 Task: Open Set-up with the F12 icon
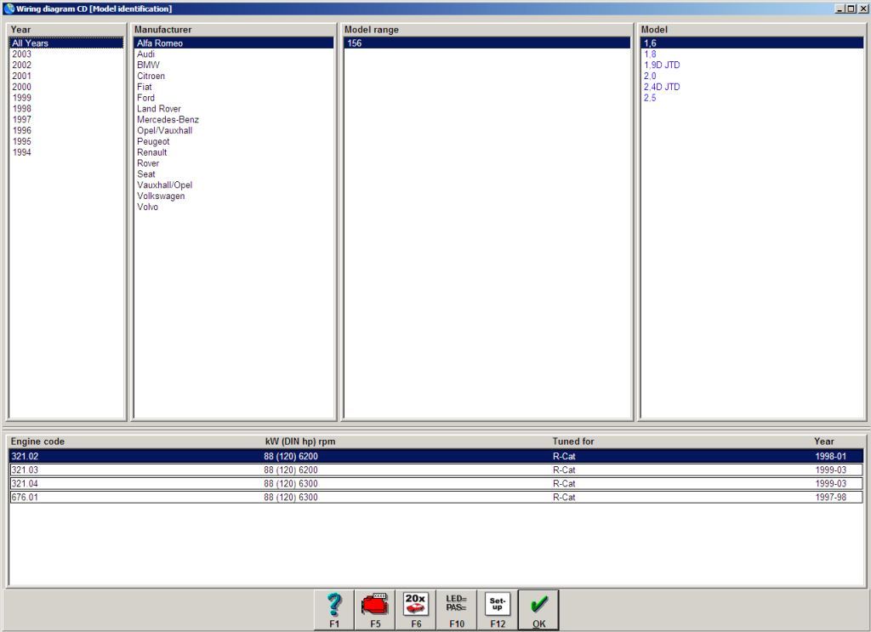click(497, 609)
